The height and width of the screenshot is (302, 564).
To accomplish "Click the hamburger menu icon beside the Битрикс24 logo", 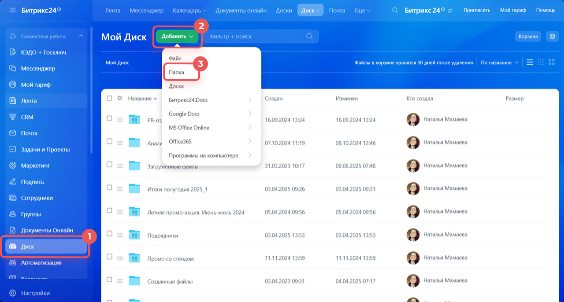I will 12,10.
